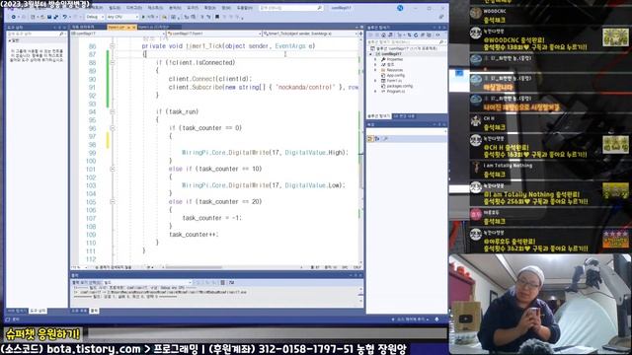The height and width of the screenshot is (355, 632).
Task: Click the notification bell in the status bar
Action: click(x=436, y=319)
